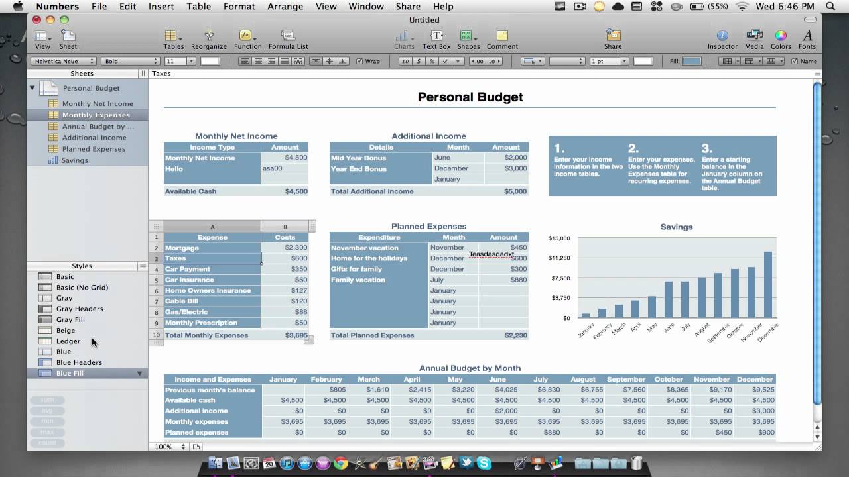Insert a Text Box

(x=436, y=39)
